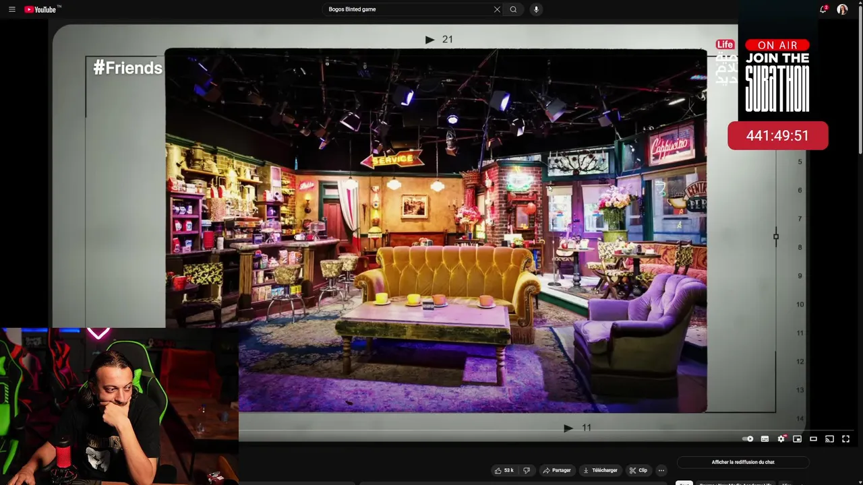863x485 pixels.
Task: Open player settings gear
Action: 781,439
